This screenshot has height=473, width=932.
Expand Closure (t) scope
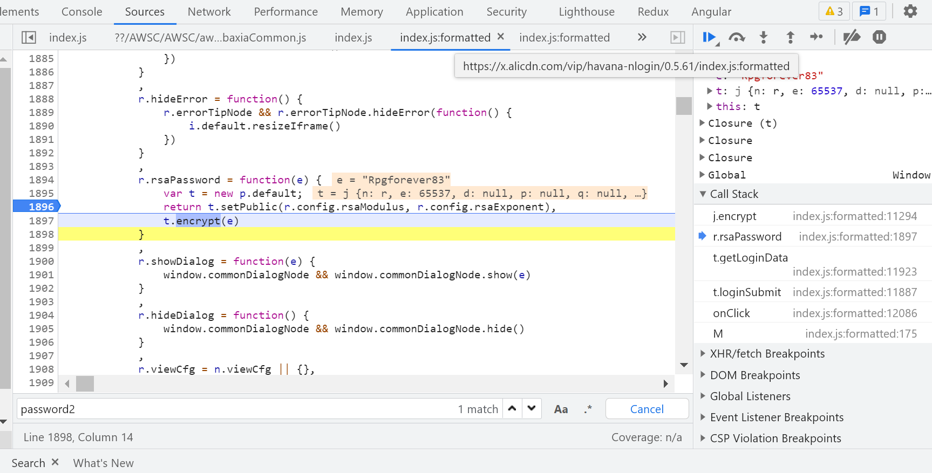coord(702,123)
